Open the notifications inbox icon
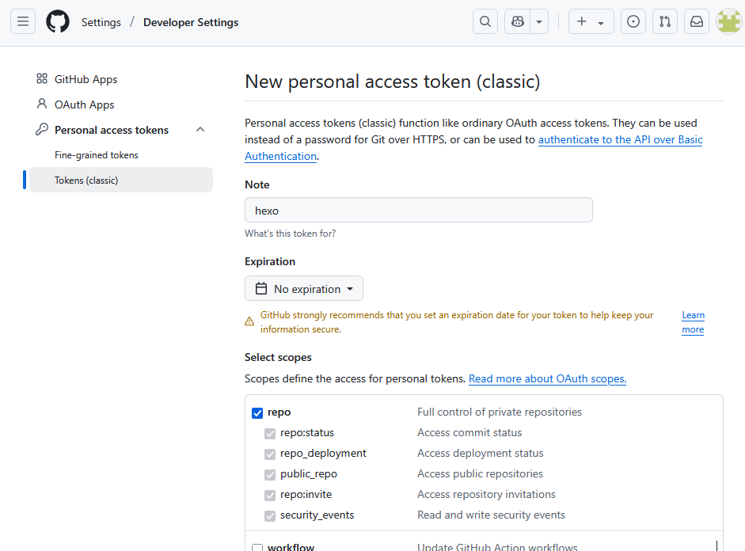745x551 pixels. click(697, 22)
